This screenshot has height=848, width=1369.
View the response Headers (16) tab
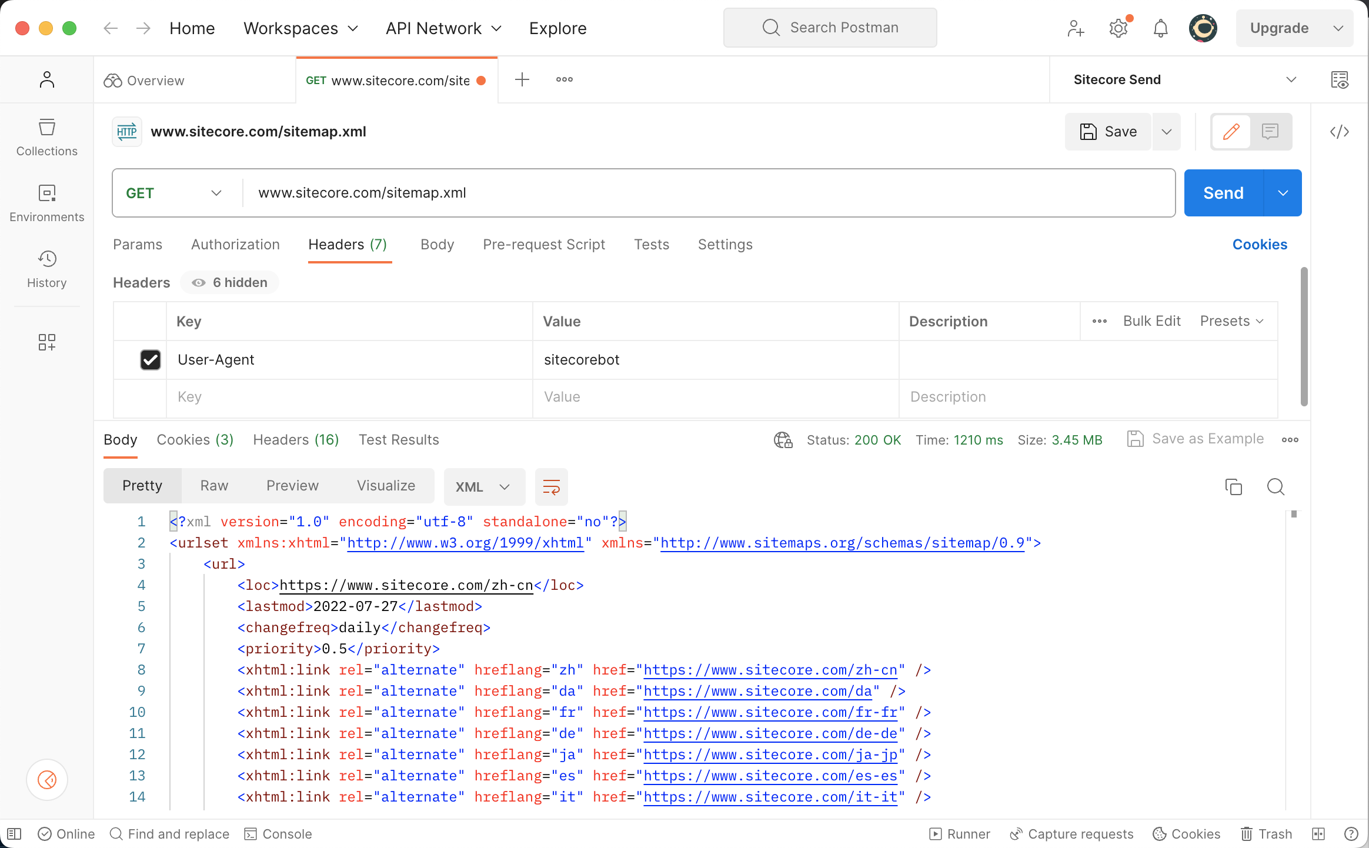tap(296, 440)
